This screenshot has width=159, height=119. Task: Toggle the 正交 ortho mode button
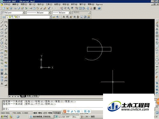(45, 113)
